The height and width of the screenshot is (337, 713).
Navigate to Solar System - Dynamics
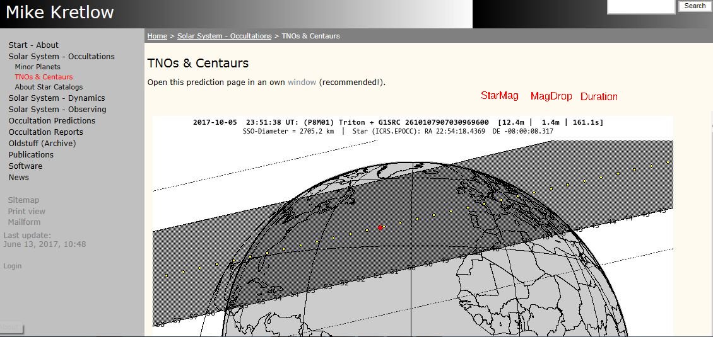pos(57,98)
